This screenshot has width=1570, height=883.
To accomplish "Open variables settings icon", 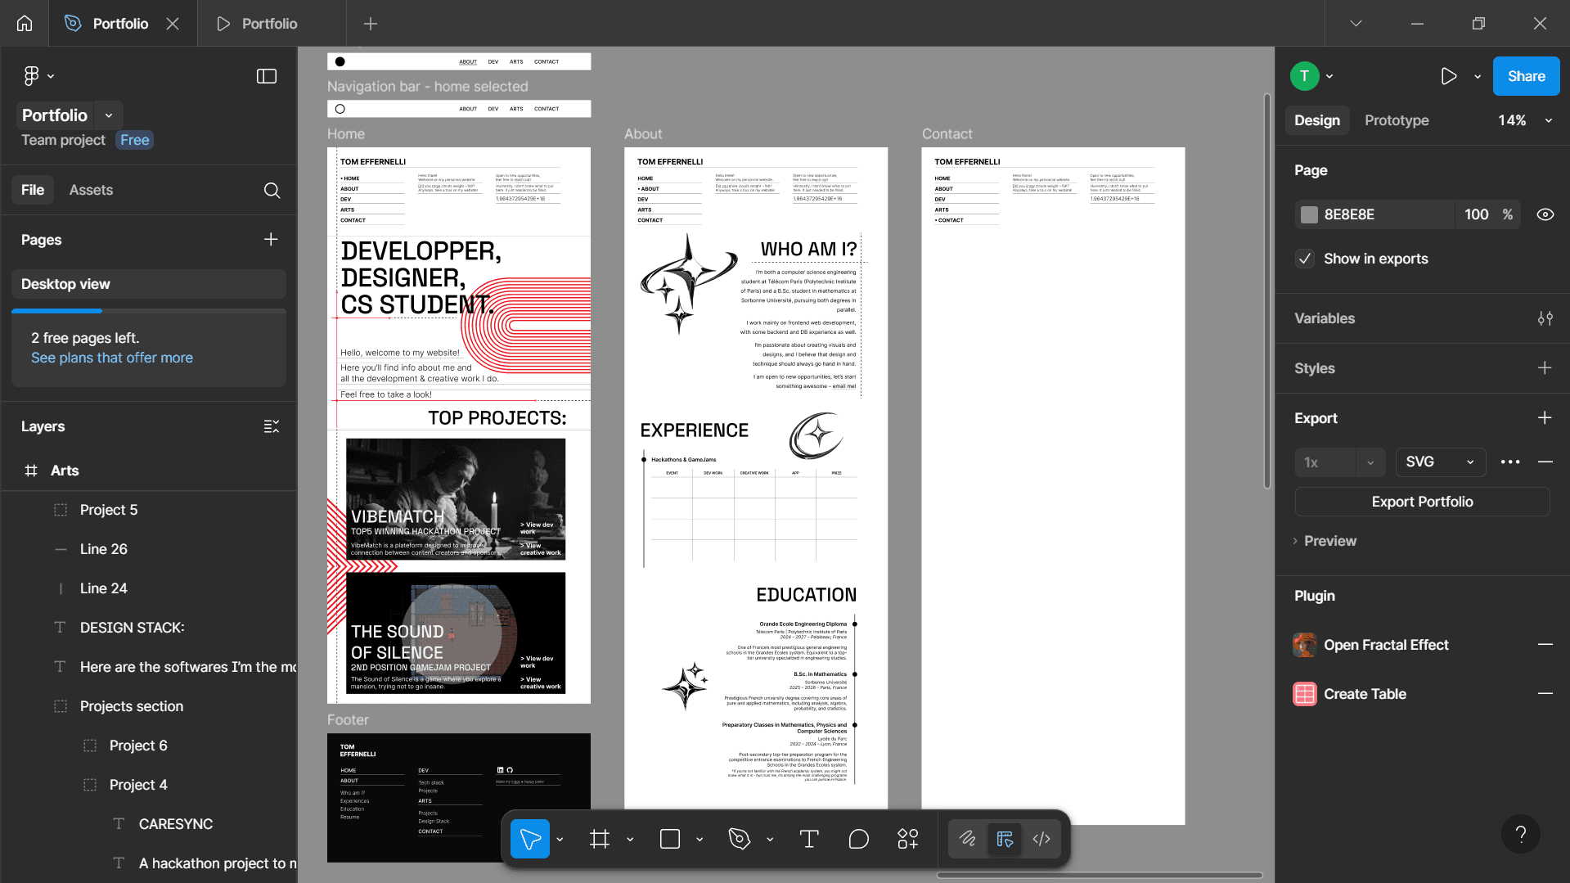I will point(1545,318).
